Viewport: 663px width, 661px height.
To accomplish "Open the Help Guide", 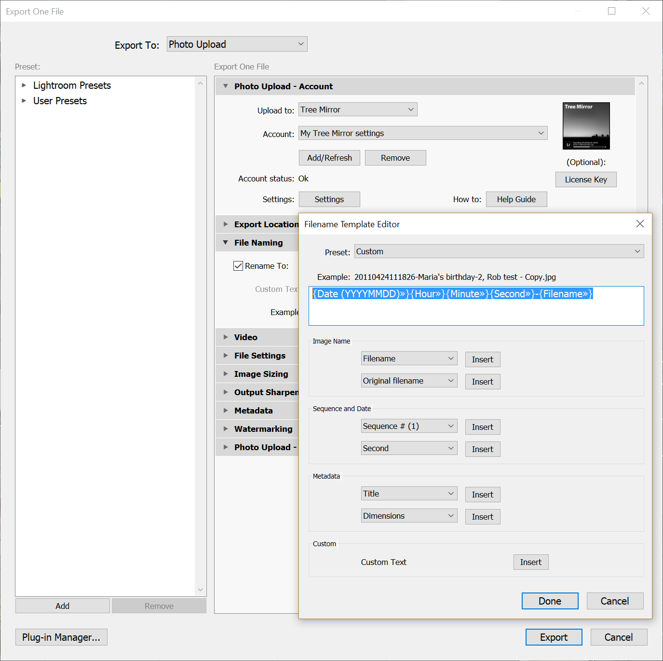I will [x=516, y=199].
